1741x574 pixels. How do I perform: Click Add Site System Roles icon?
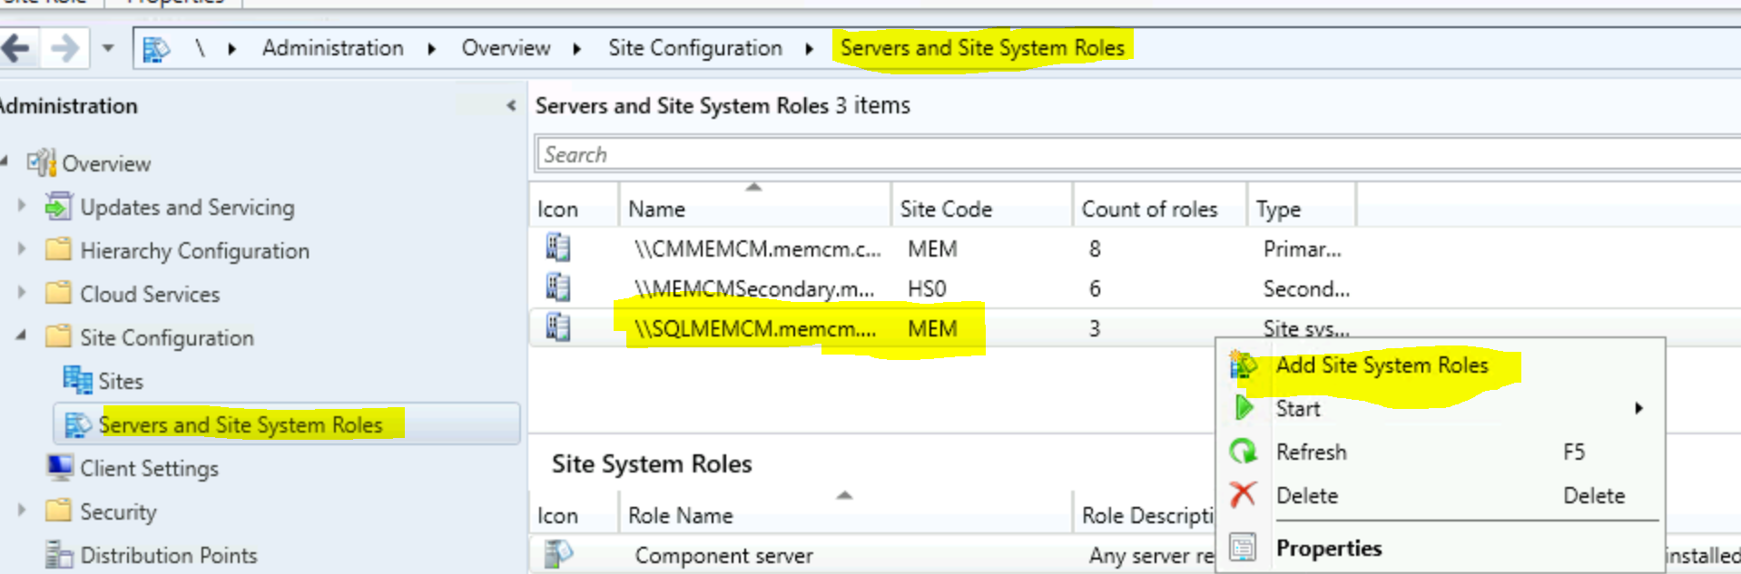pyautogui.click(x=1244, y=365)
